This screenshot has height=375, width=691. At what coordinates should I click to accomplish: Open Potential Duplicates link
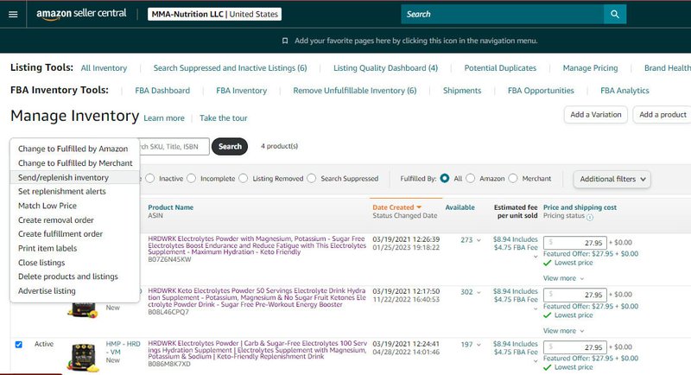tap(500, 68)
